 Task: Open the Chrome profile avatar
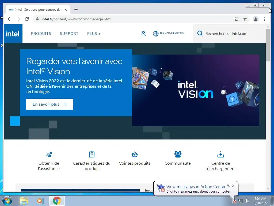[256, 19]
